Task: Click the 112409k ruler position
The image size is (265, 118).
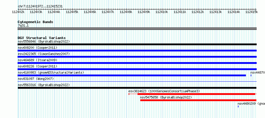Action: click(x=144, y=12)
